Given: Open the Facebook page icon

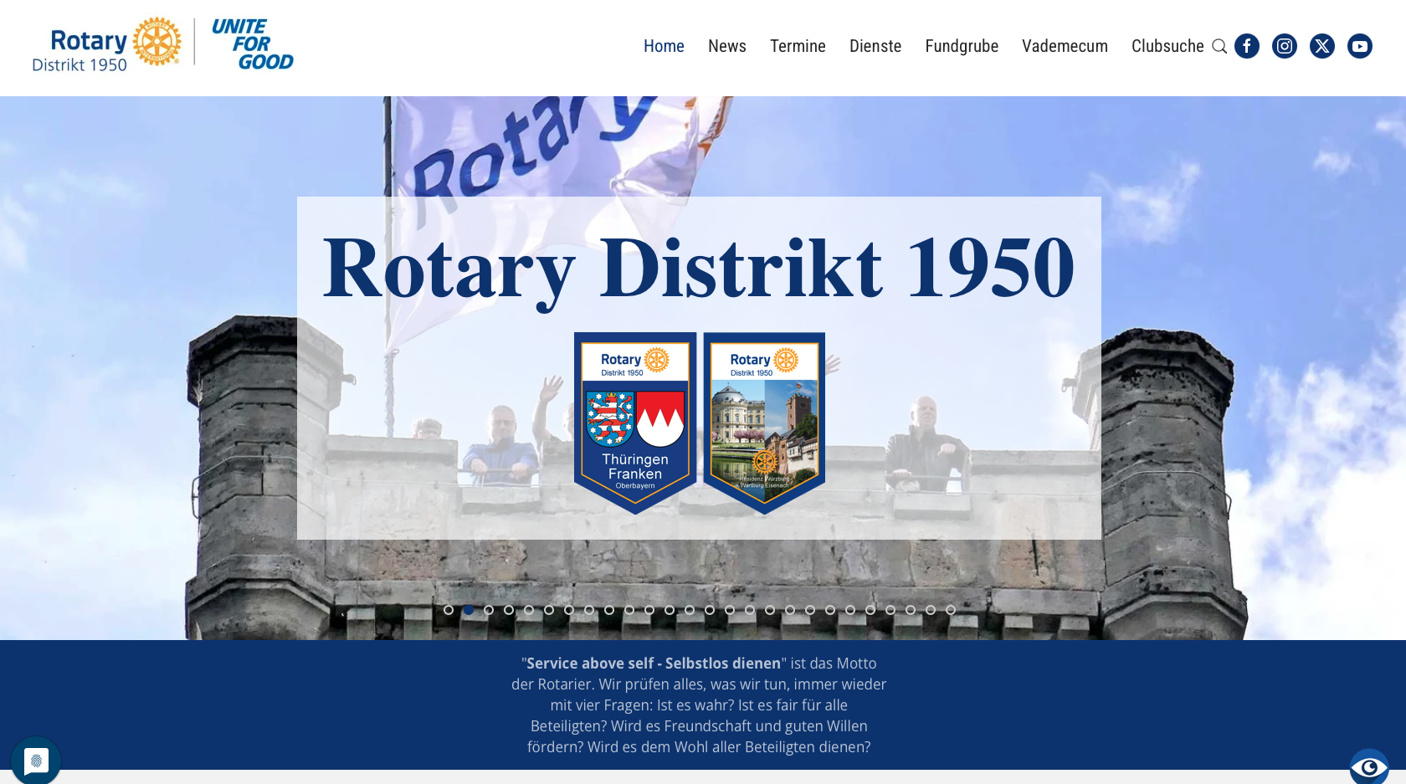Looking at the screenshot, I should click(x=1246, y=46).
